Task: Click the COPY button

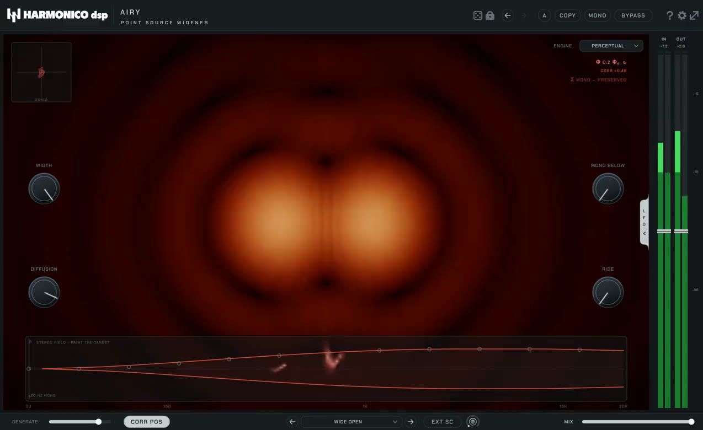Action: tap(567, 15)
